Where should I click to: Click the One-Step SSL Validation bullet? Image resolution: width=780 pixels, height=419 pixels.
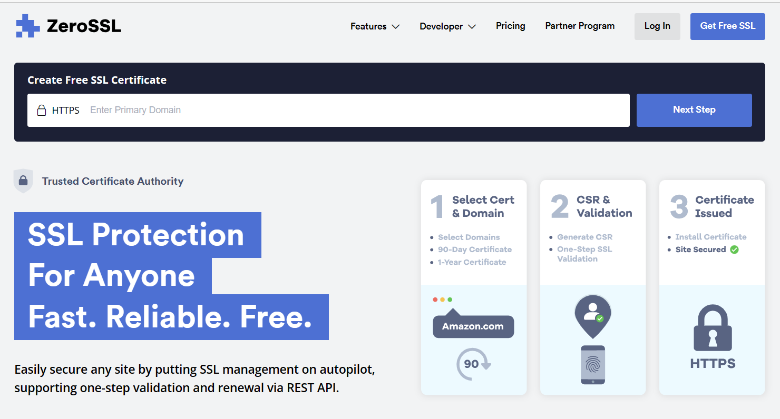(x=585, y=254)
